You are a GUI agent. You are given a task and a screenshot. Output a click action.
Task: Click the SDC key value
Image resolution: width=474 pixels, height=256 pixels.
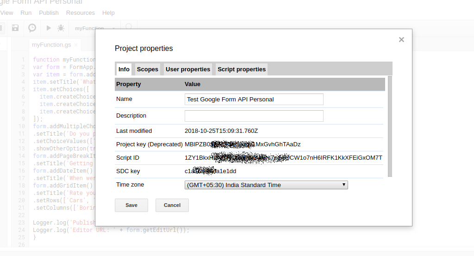[211, 171]
